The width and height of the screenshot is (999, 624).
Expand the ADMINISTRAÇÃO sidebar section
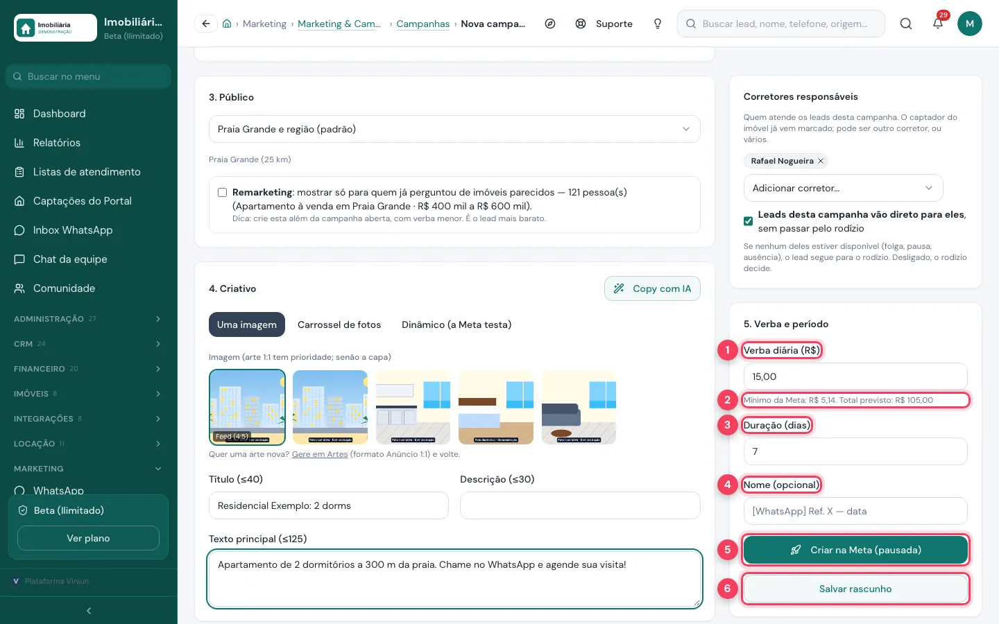[x=89, y=319]
